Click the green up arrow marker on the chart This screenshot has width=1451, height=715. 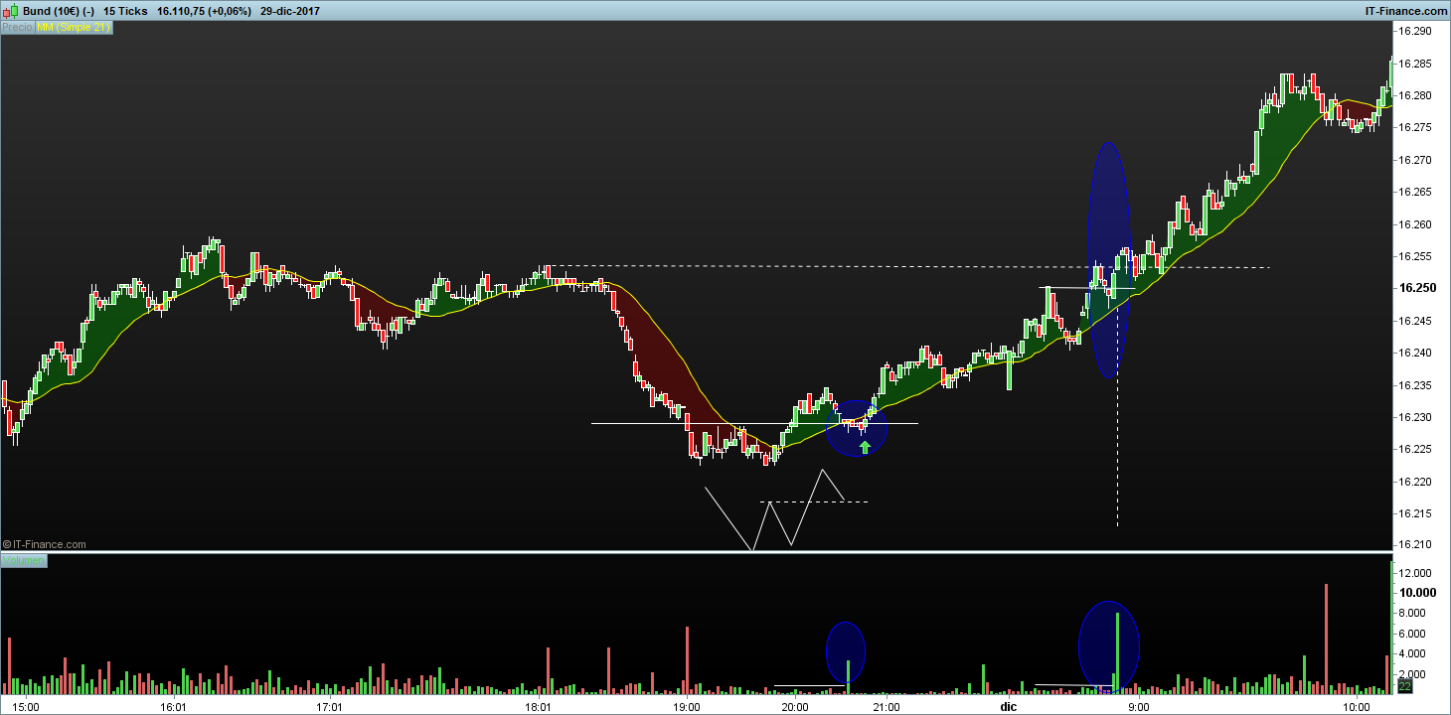(x=865, y=447)
